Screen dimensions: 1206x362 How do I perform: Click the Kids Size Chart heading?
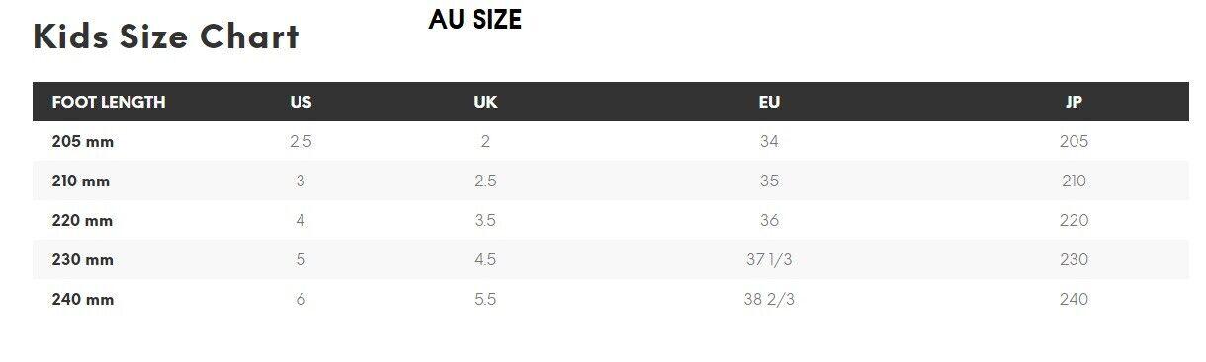pos(166,36)
